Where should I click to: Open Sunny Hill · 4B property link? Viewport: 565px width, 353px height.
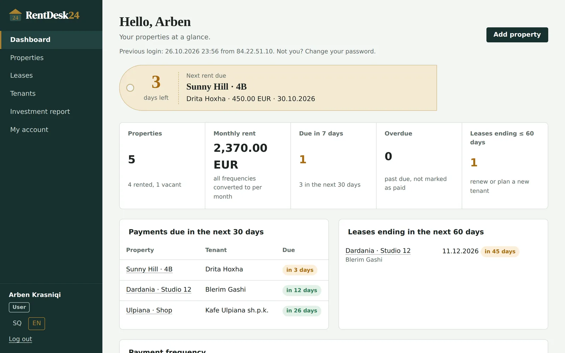149,269
